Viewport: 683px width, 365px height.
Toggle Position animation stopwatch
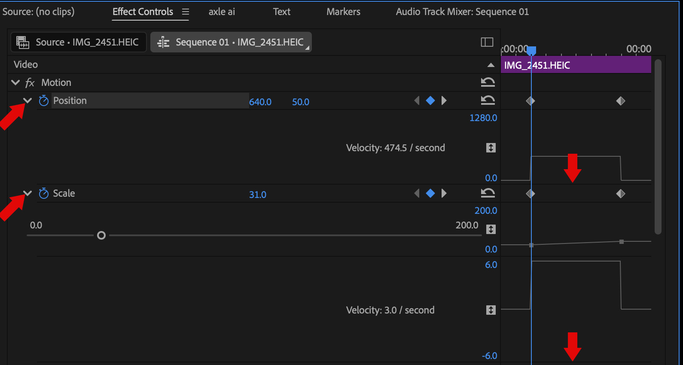coord(44,100)
